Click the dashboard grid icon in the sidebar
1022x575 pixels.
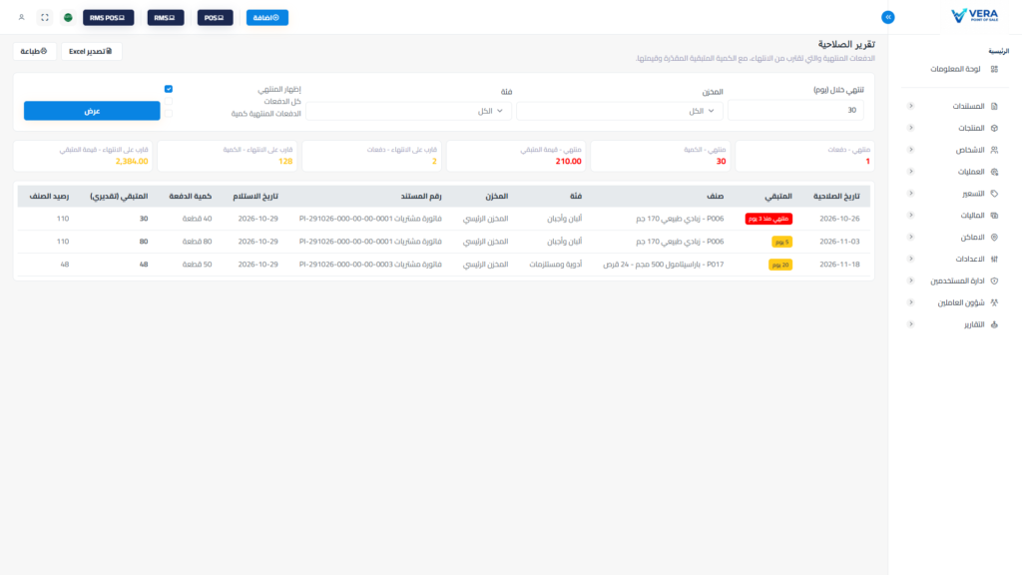(x=994, y=69)
